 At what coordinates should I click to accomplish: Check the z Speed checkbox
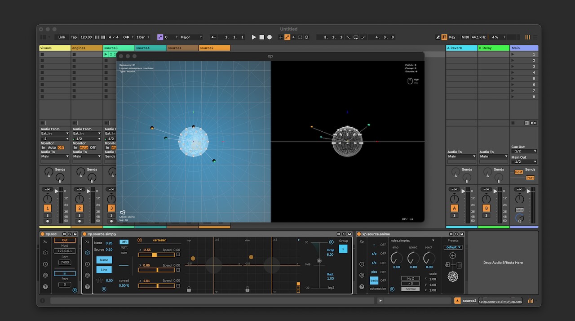point(178,285)
